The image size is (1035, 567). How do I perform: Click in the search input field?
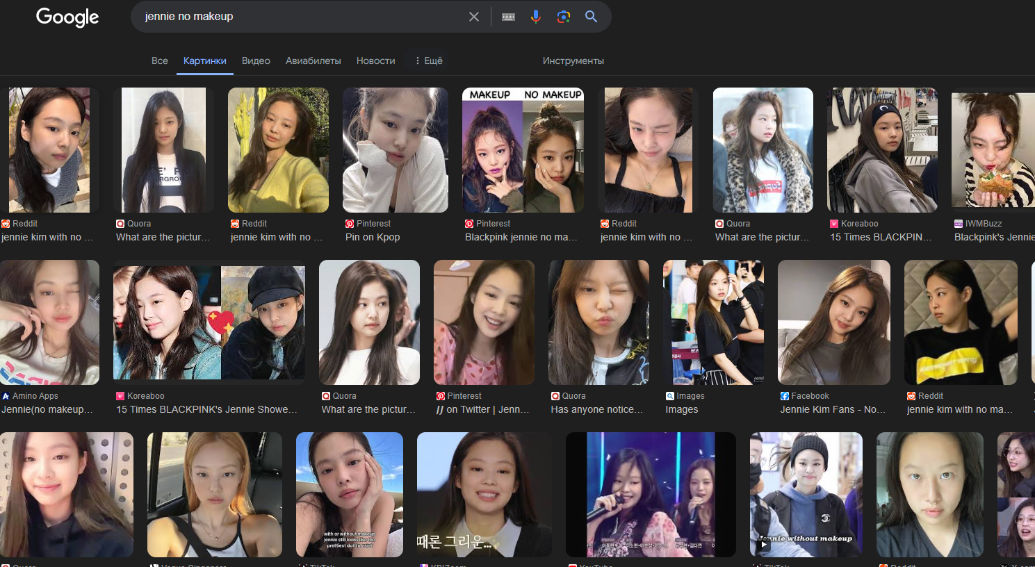tap(299, 17)
